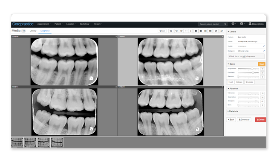
Task: Click Back button next to Download
Action: [231, 120]
